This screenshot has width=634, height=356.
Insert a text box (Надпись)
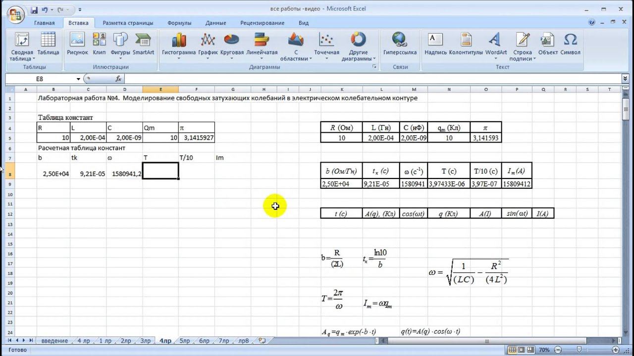point(435,44)
